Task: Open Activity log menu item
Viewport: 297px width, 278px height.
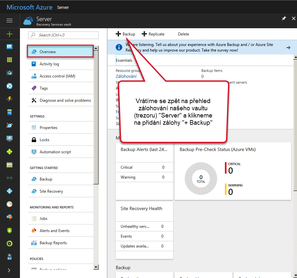Action: 61,64
